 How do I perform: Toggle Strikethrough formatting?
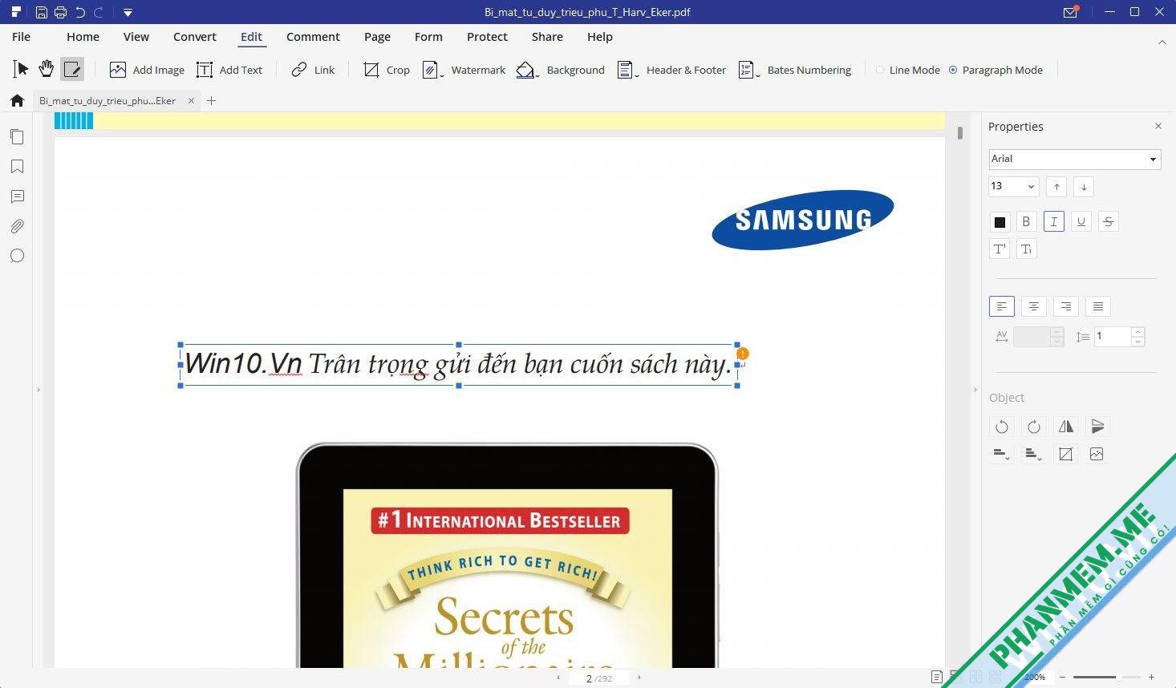tap(1109, 222)
